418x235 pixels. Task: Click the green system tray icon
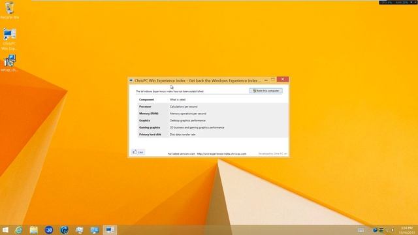pyautogui.click(x=381, y=230)
